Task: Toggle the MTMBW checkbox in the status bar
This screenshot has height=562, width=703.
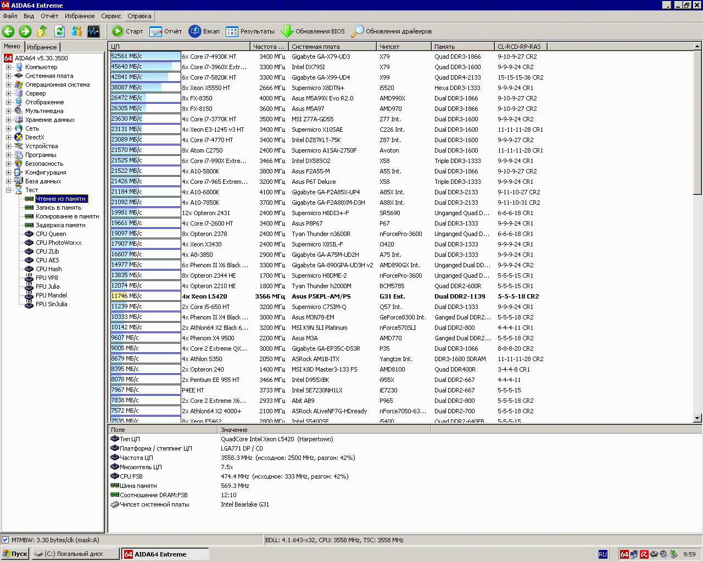Action: coord(5,540)
